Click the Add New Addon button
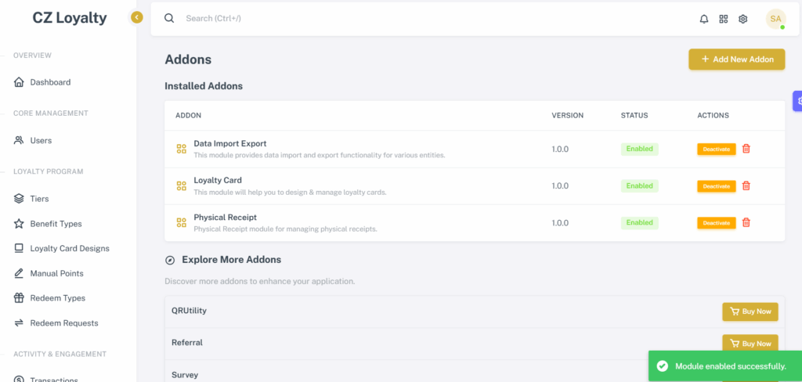Screen dimensions: 802x382 click(x=736, y=59)
